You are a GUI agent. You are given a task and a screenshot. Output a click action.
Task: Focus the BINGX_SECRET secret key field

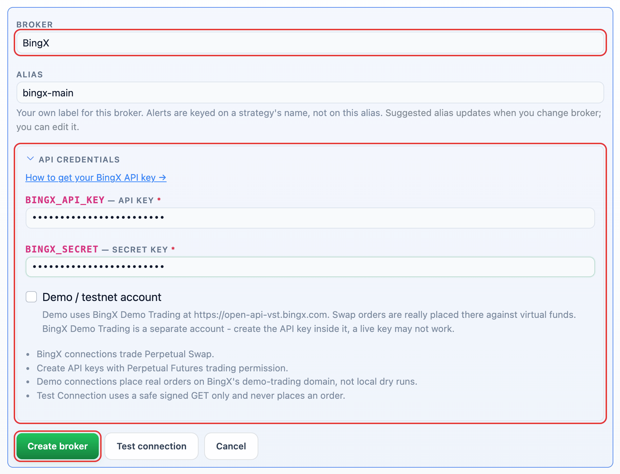[x=310, y=267]
